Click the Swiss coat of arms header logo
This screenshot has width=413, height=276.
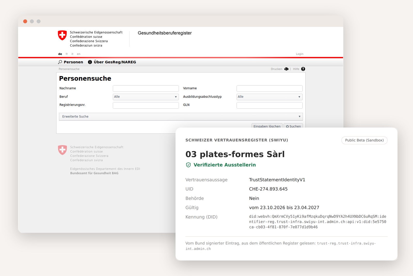tap(62, 35)
